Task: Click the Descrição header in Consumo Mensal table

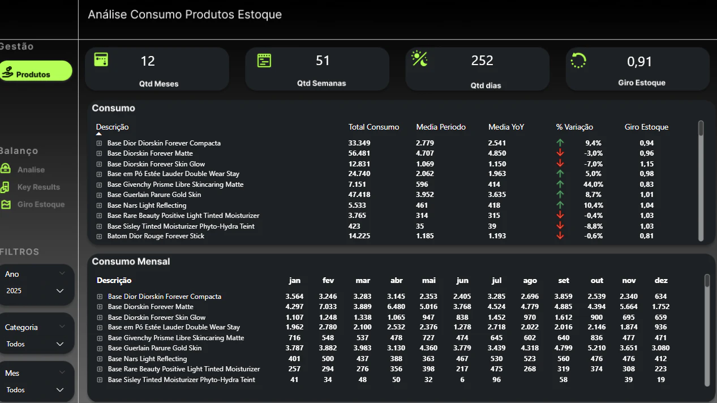Action: click(114, 280)
